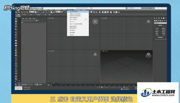Image resolution: width=180 pixels, height=103 pixels.
Task: Select the Geometry category in Create panel
Action: 155,21
